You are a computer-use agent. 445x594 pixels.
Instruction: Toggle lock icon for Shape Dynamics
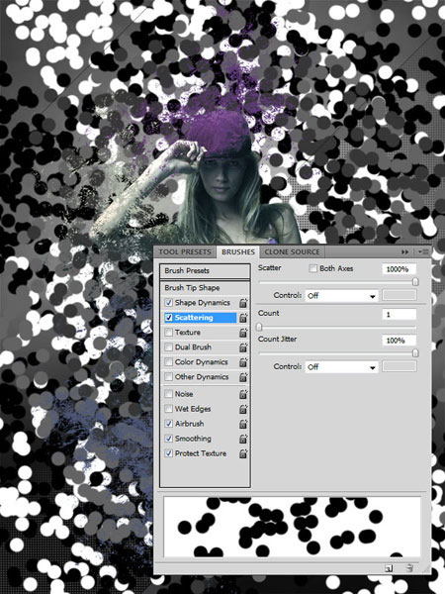243,303
